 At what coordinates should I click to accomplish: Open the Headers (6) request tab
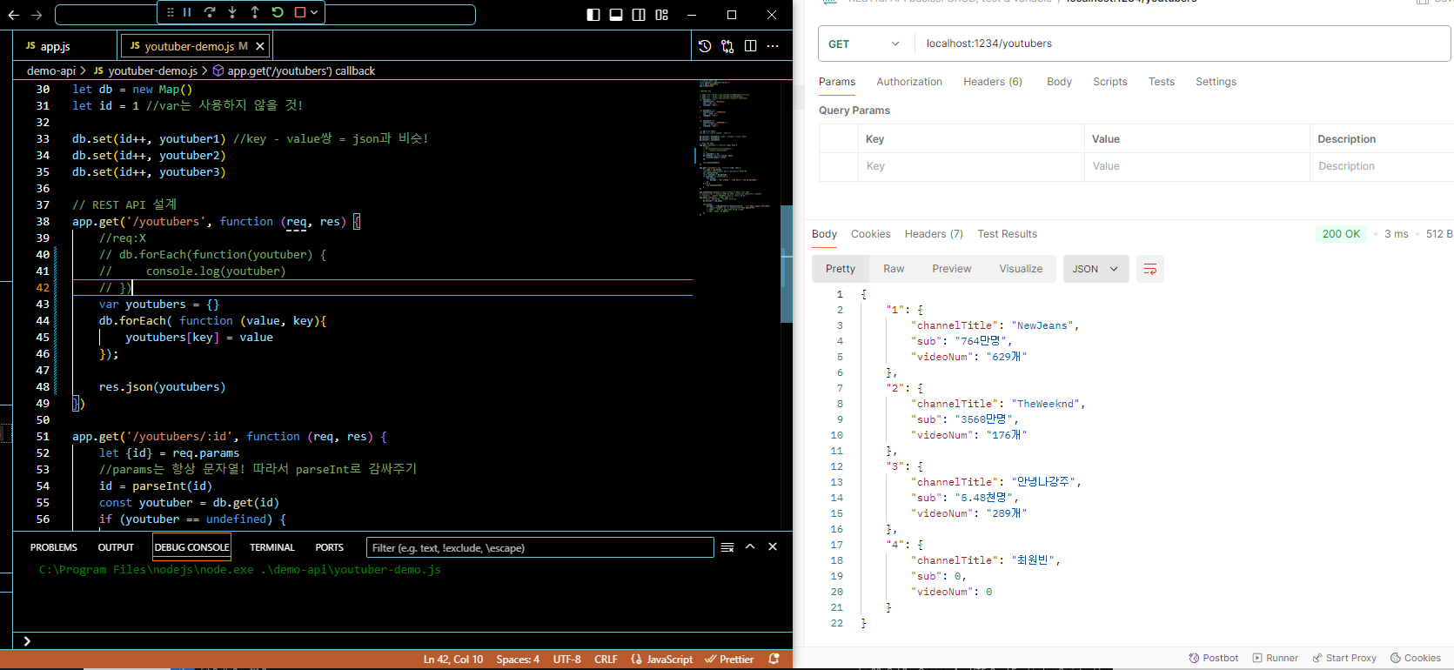993,82
